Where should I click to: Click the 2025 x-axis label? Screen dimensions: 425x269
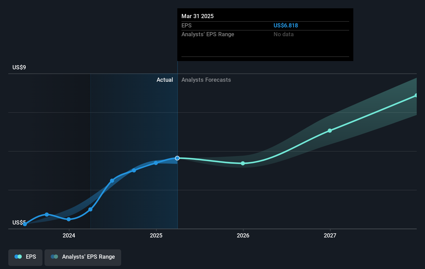click(156, 235)
